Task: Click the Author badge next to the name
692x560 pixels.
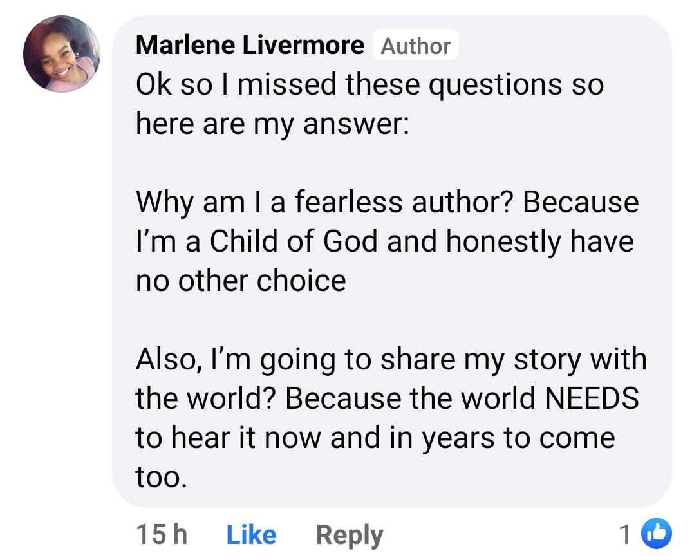Action: click(x=416, y=46)
